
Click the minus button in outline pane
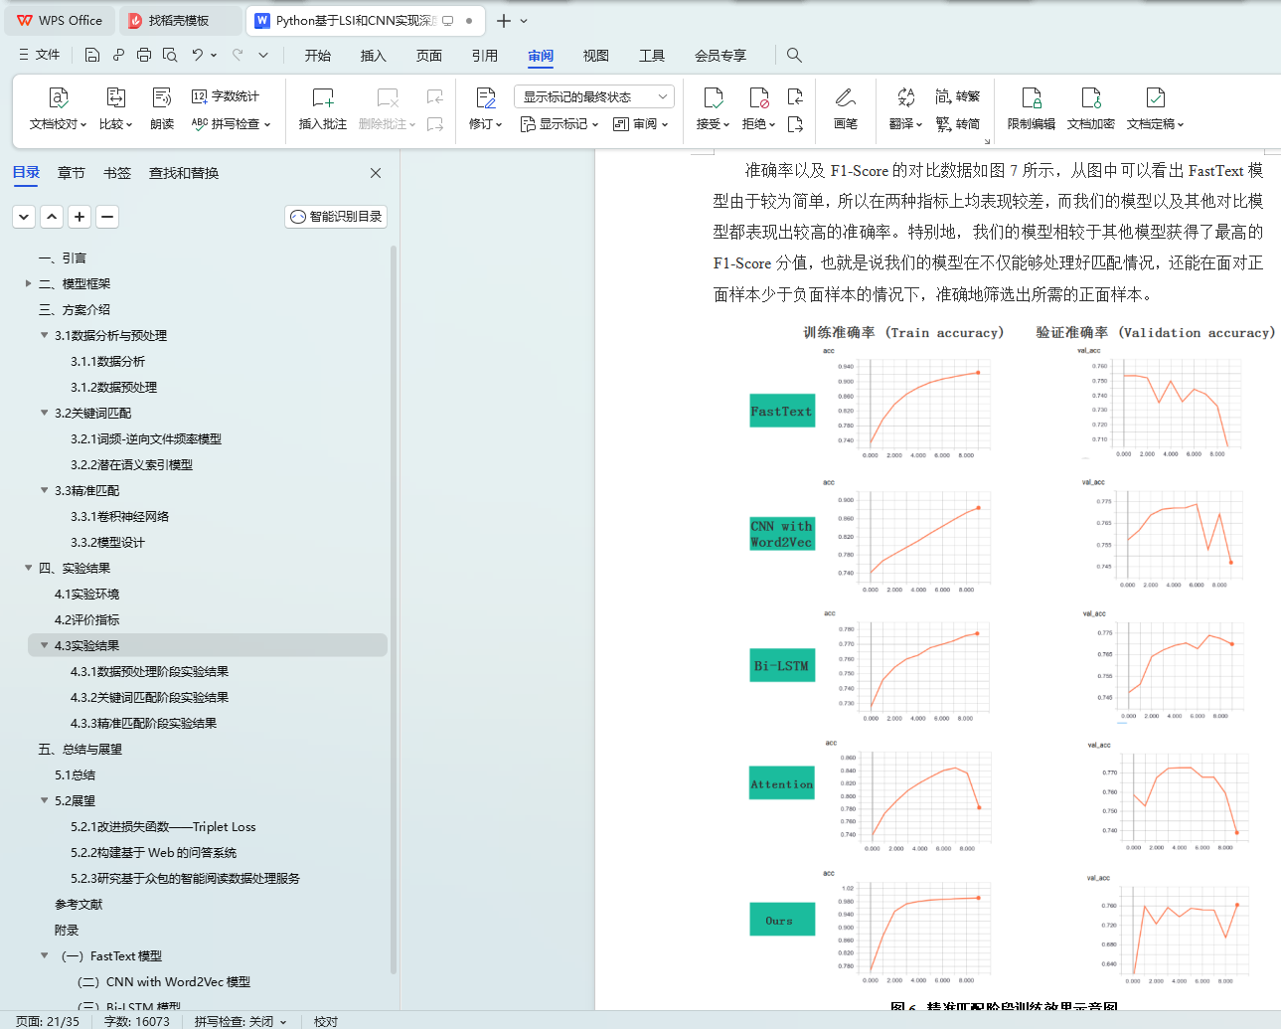[107, 217]
